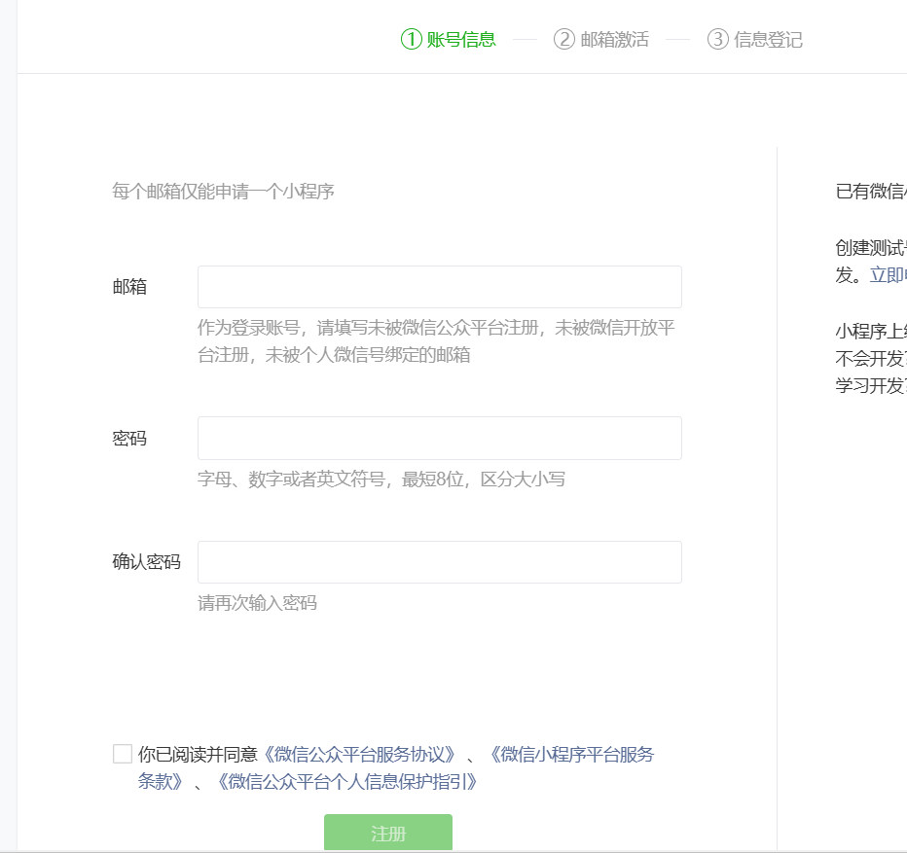Click the 邮箱 field label
907x853 pixels.
coord(129,287)
